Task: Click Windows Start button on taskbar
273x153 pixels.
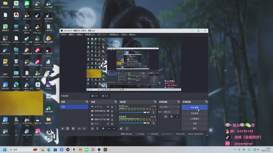Action: [5, 150]
